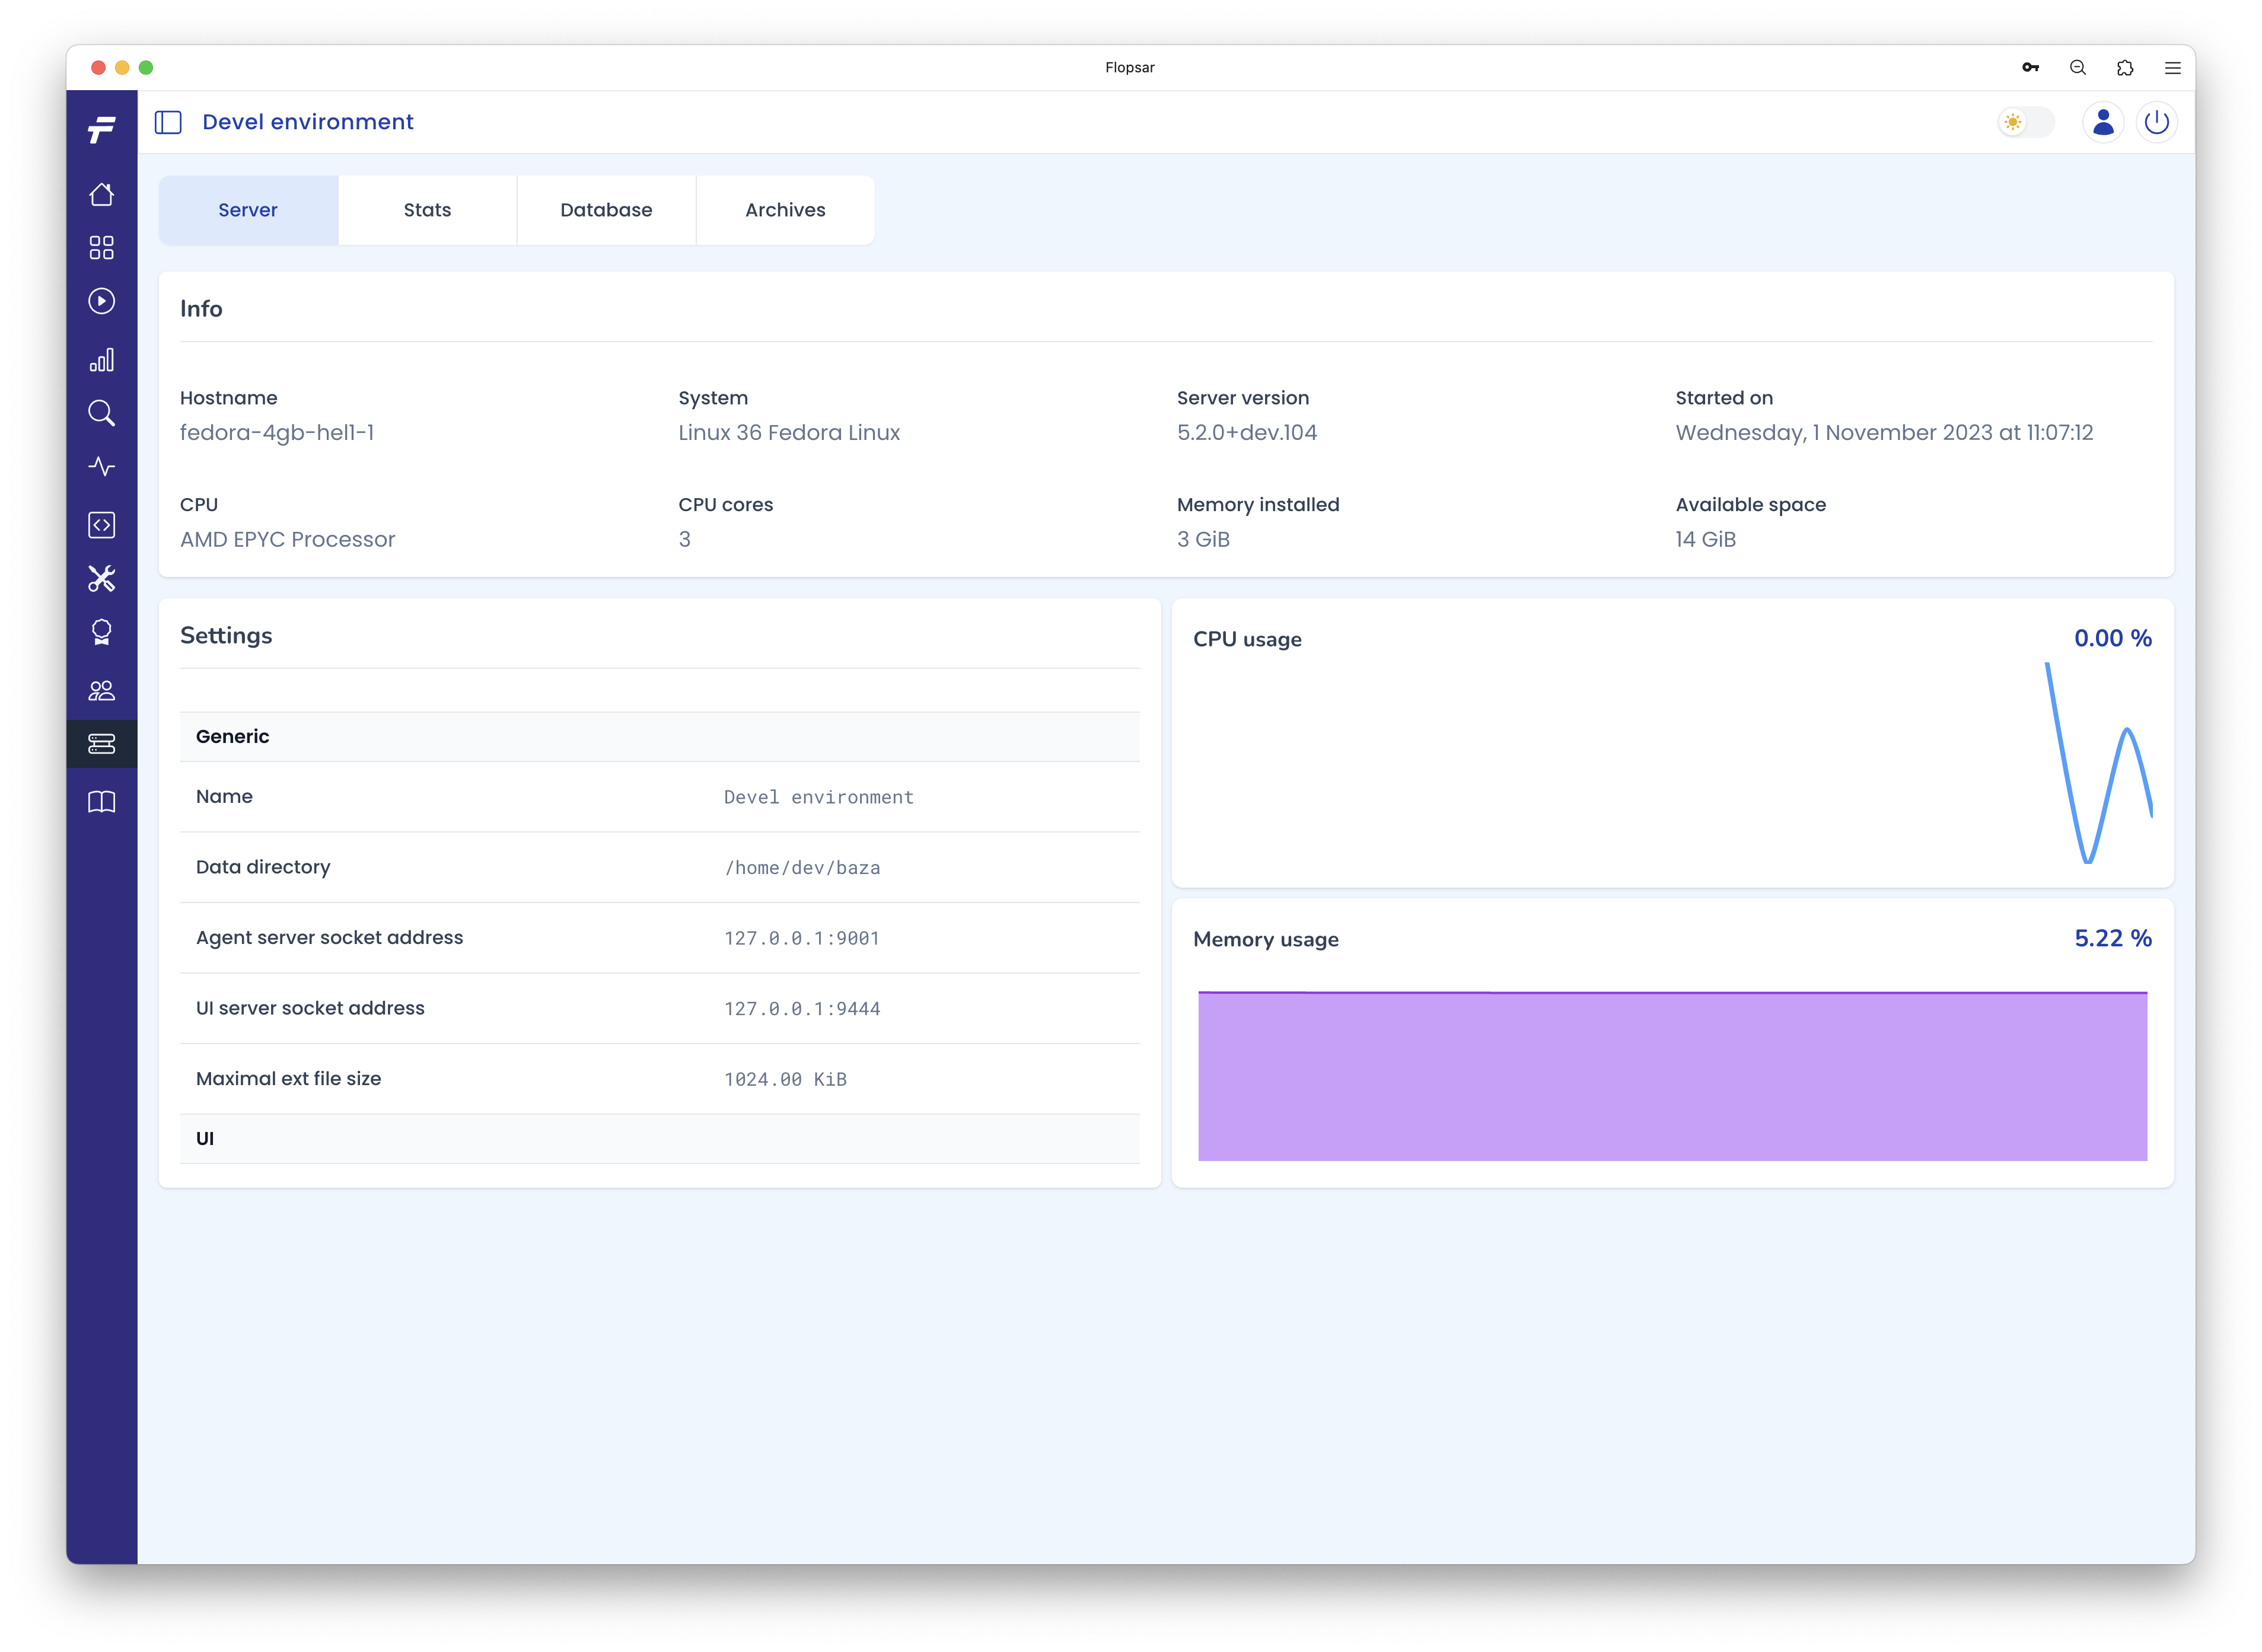Open the dashboard grid icon
This screenshot has width=2262, height=1652.
point(101,247)
